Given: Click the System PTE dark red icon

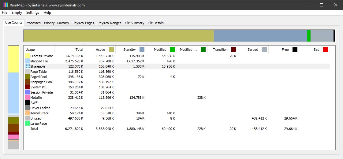Looking at the screenshot, I should pyautogui.click(x=27, y=87).
